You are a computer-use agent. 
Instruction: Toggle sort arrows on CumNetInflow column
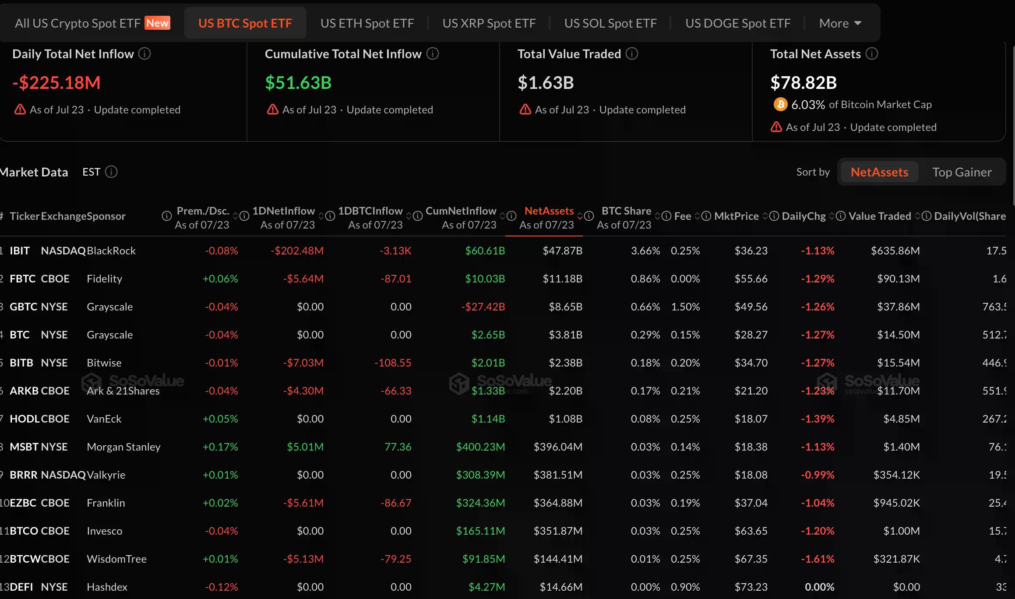click(x=502, y=216)
